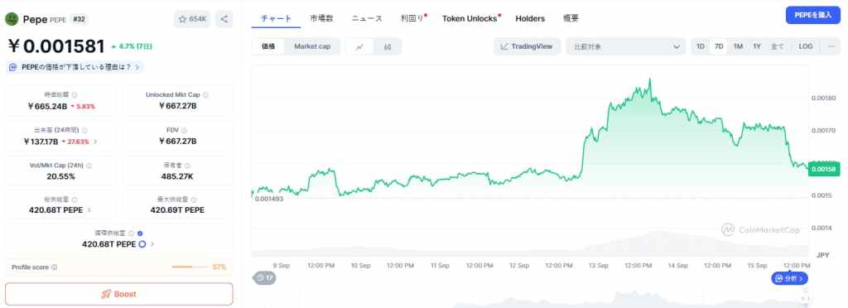Screen dimensions: 848x308
Task: Click the 20.55% Vol/Mkt Cap value
Action: click(60, 176)
